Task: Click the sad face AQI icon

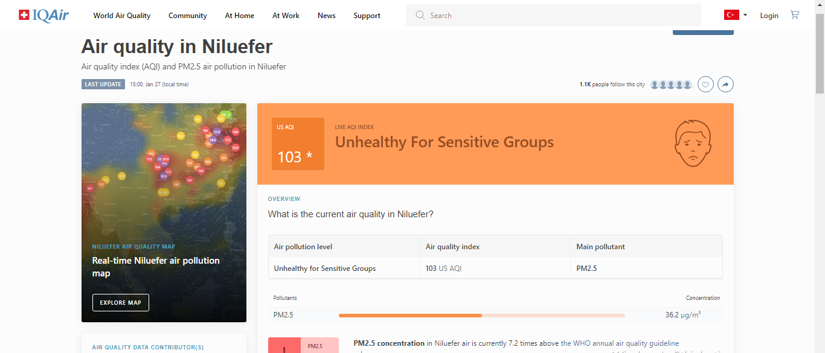Action: (690, 143)
